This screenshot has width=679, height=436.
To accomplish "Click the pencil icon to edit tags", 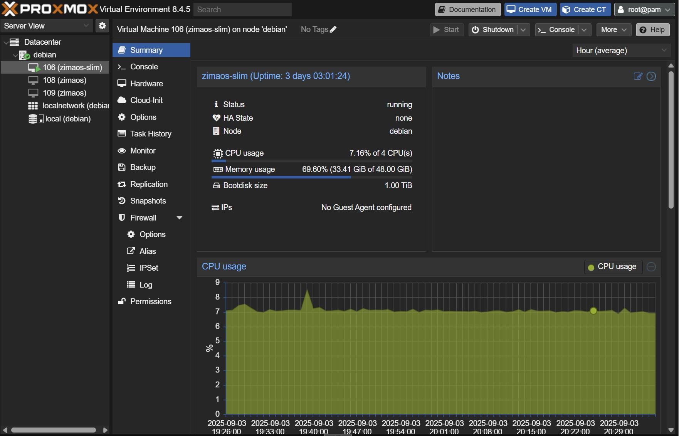I will 333,29.
